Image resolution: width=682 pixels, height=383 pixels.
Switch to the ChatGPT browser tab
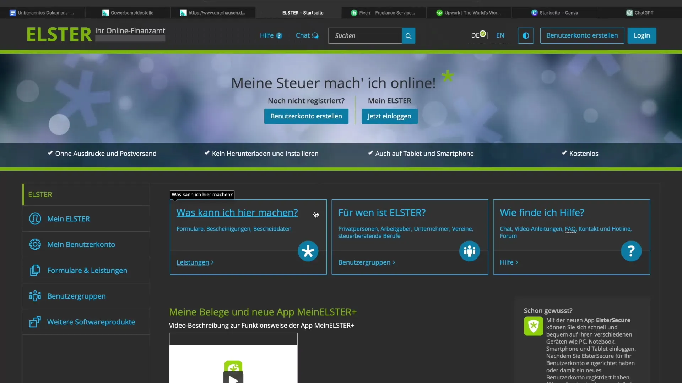pyautogui.click(x=640, y=13)
